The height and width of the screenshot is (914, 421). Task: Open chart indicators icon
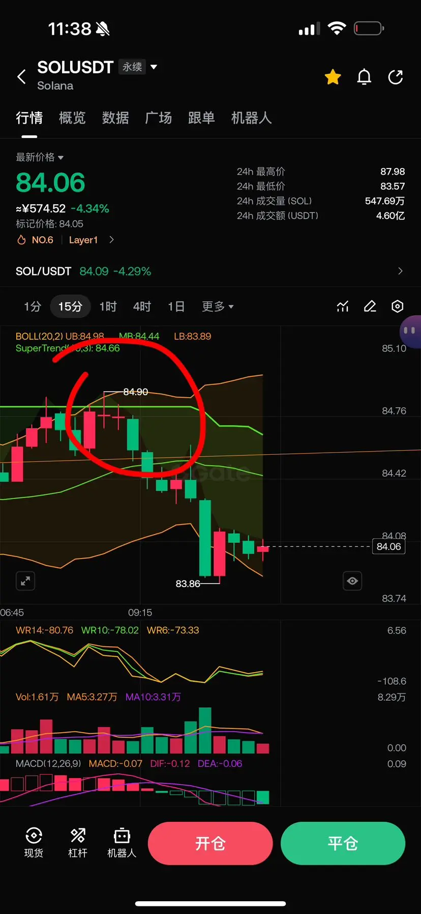pos(343,306)
